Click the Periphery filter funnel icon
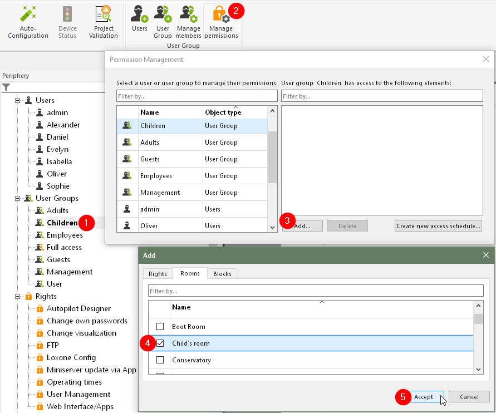The image size is (496, 413). [6, 87]
